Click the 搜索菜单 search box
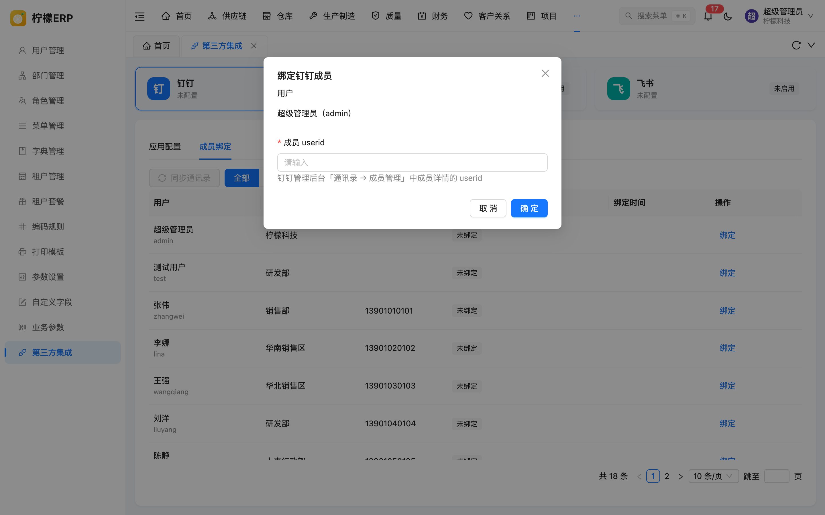 [x=657, y=16]
